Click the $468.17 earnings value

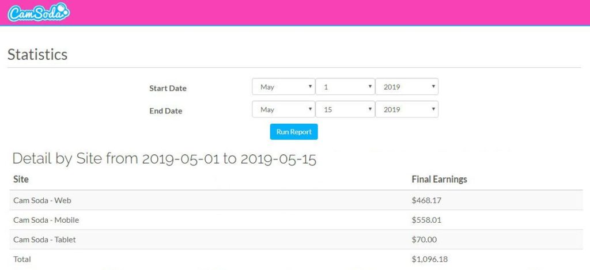pyautogui.click(x=426, y=200)
